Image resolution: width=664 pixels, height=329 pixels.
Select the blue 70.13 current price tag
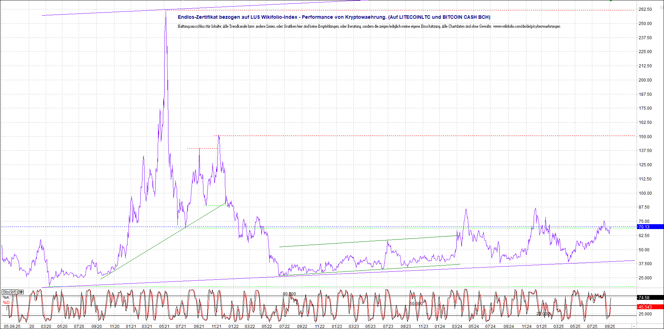click(650, 227)
